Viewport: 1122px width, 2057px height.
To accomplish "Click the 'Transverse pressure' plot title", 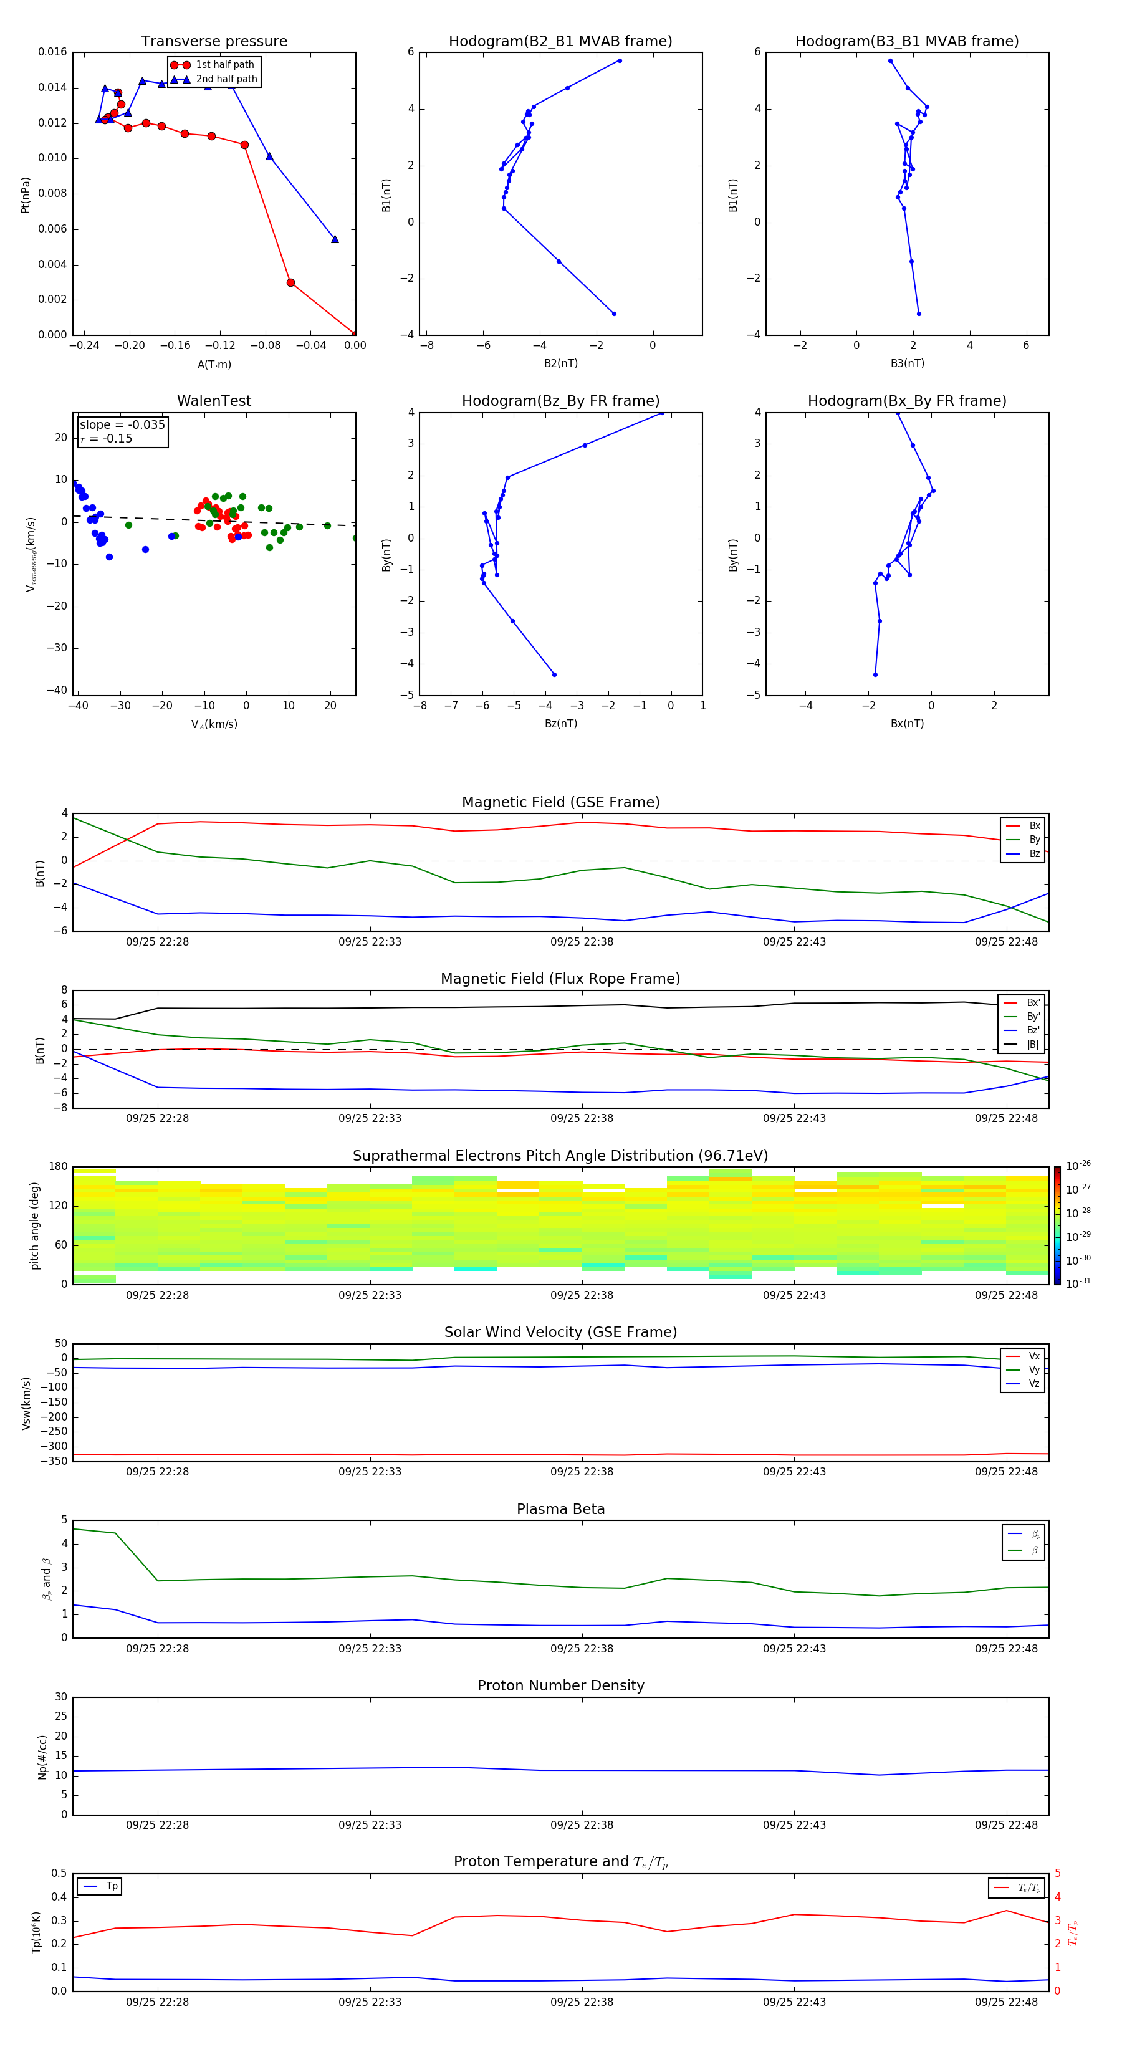I will (x=214, y=41).
